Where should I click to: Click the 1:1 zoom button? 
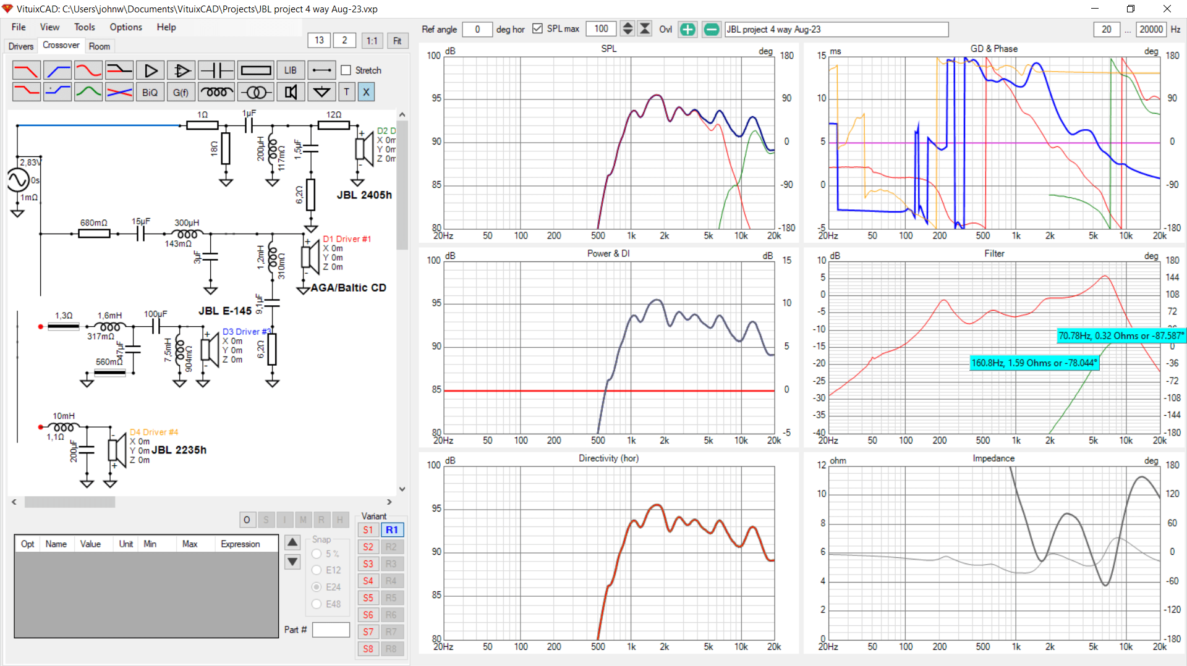pos(372,41)
